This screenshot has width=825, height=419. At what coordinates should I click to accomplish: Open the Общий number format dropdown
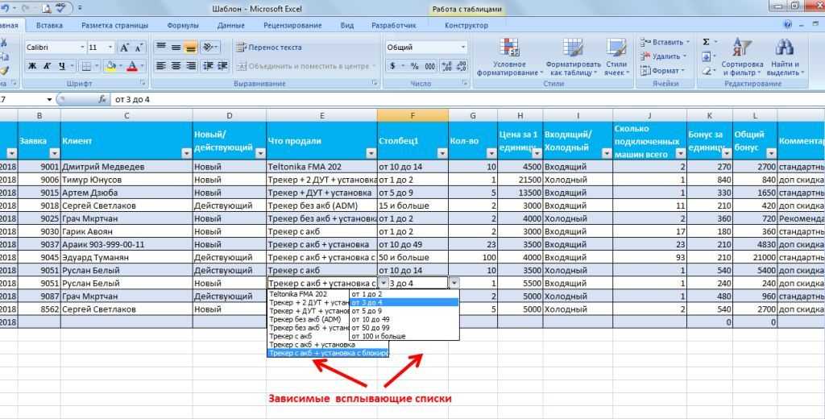[x=463, y=48]
